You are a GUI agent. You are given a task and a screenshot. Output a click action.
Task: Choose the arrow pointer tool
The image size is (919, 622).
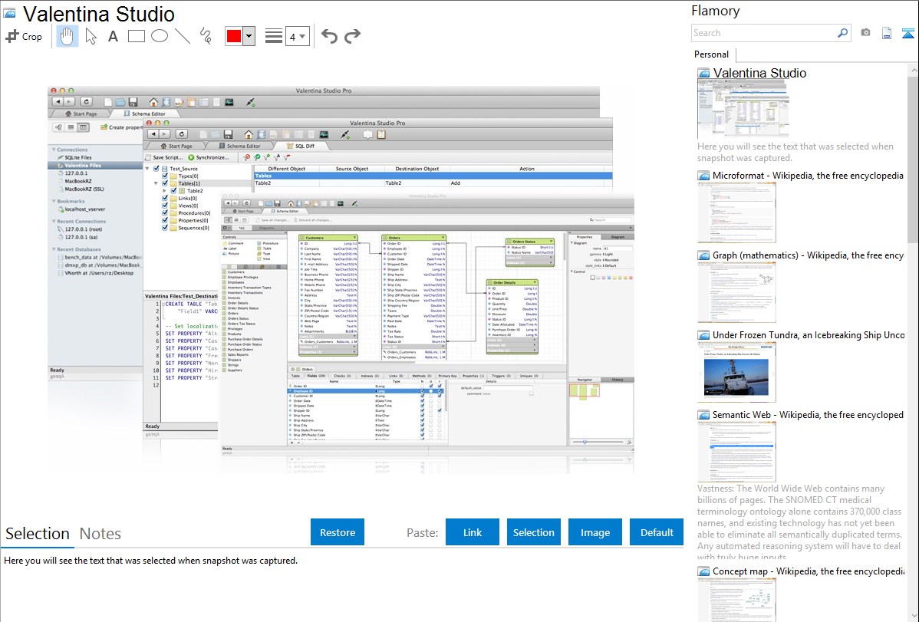pyautogui.click(x=91, y=36)
